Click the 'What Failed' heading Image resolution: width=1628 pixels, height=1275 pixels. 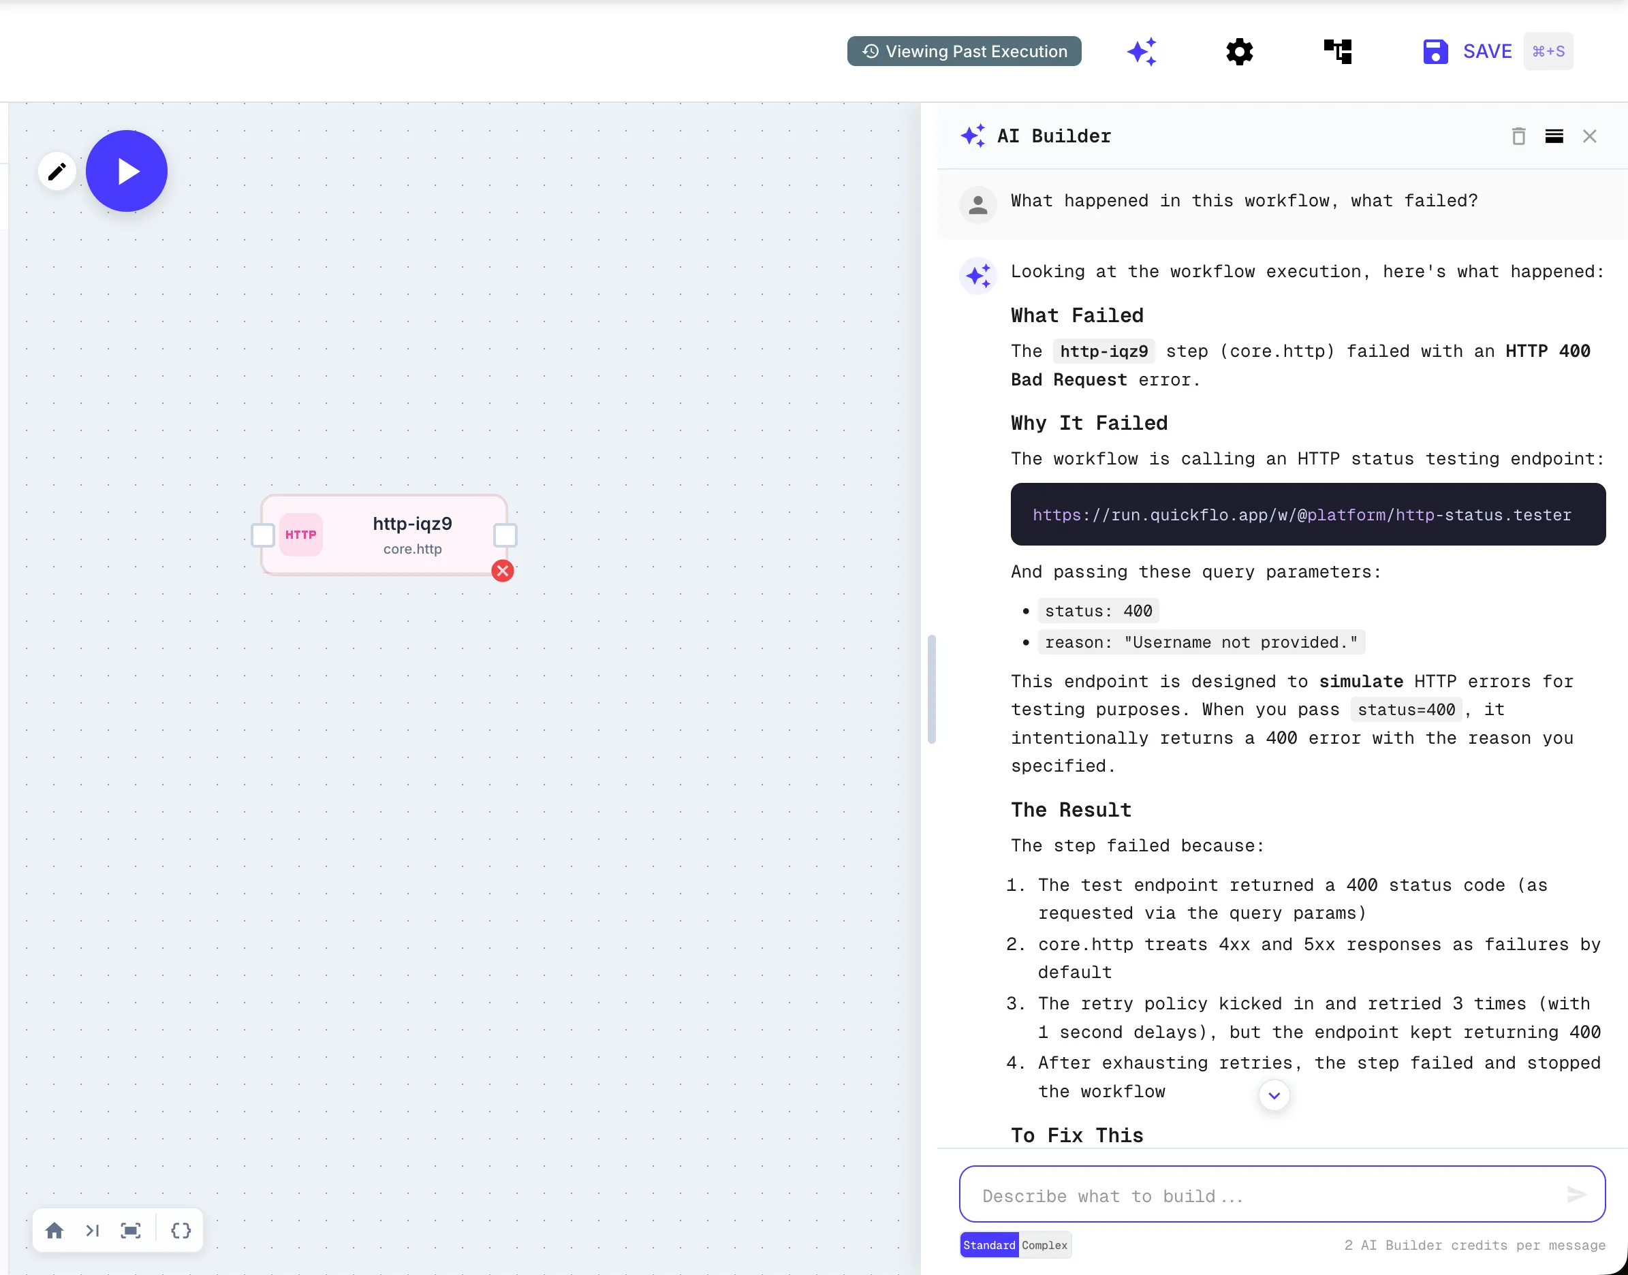pyautogui.click(x=1076, y=315)
